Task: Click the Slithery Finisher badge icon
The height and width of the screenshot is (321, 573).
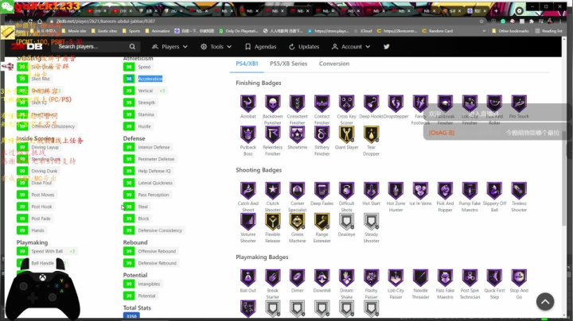Action: (x=322, y=134)
